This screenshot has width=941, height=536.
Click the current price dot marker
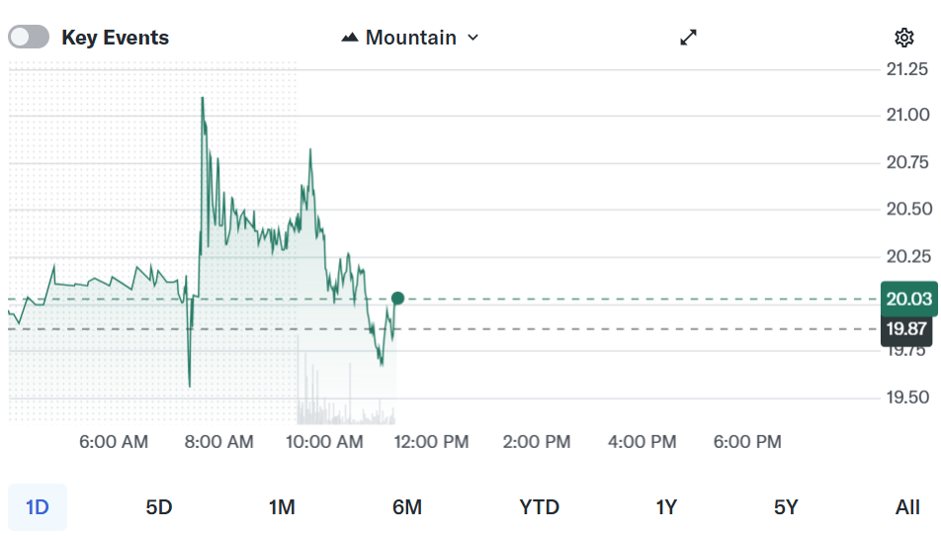pyautogui.click(x=397, y=299)
